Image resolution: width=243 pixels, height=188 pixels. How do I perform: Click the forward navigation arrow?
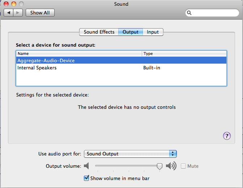(x=18, y=13)
